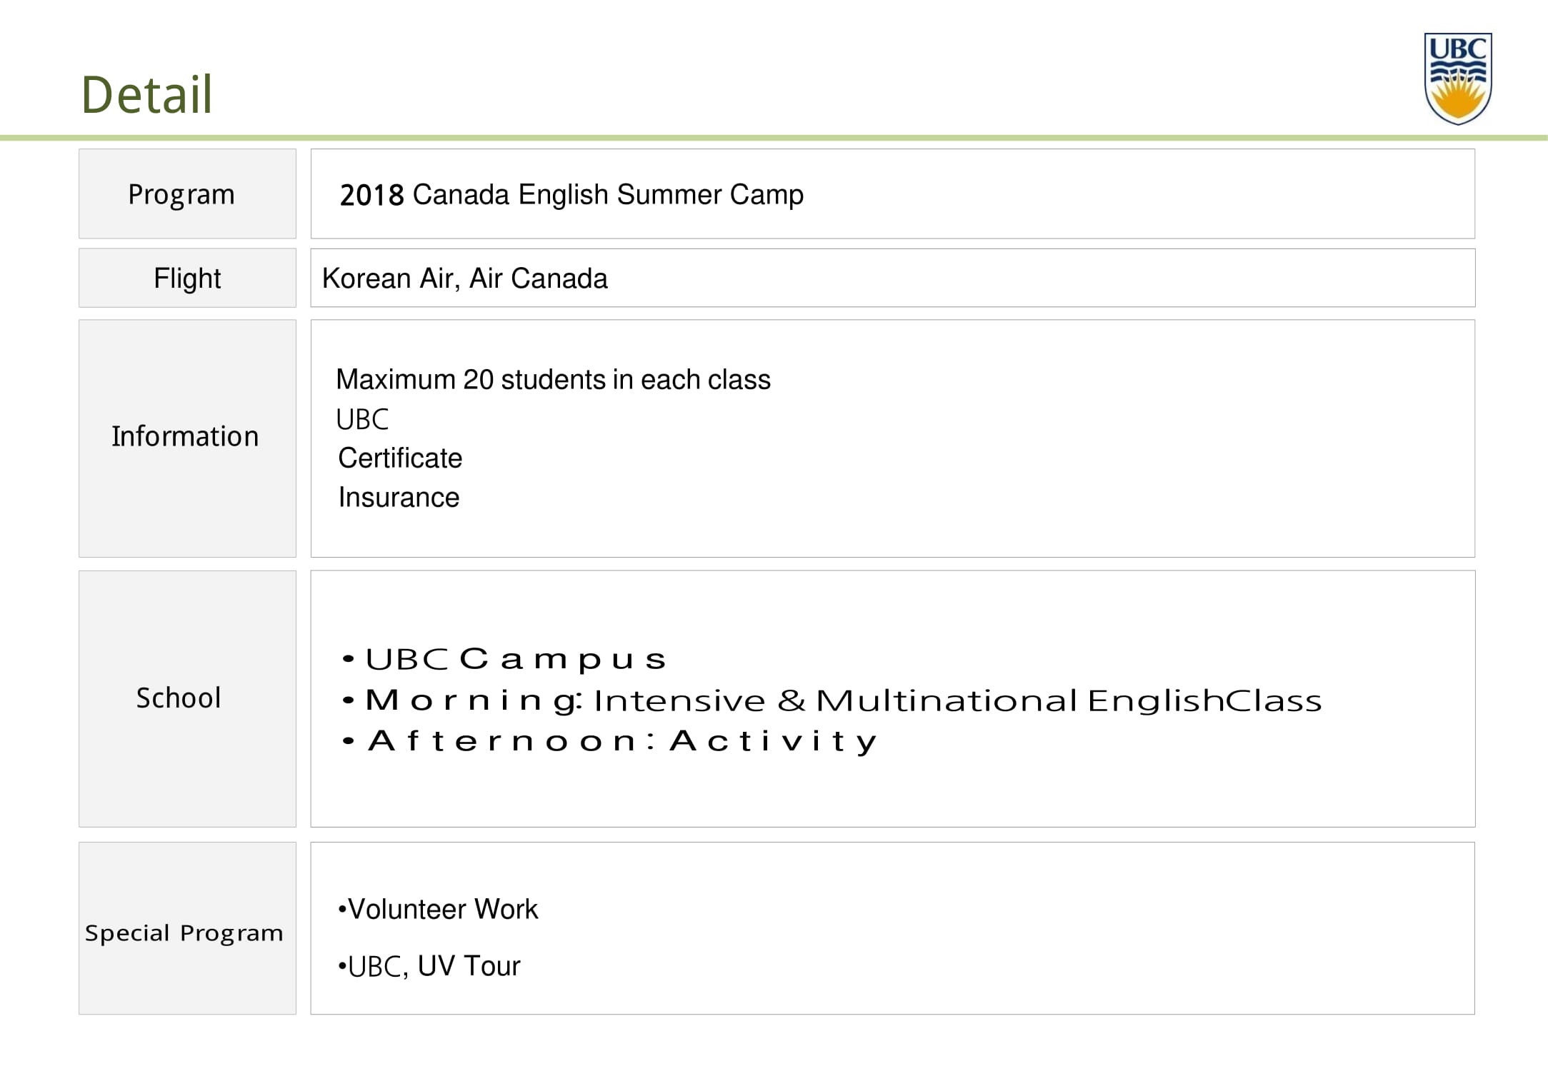Click the Flight label cell
Image resolution: width=1548 pixels, height=1071 pixels.
pos(187,278)
